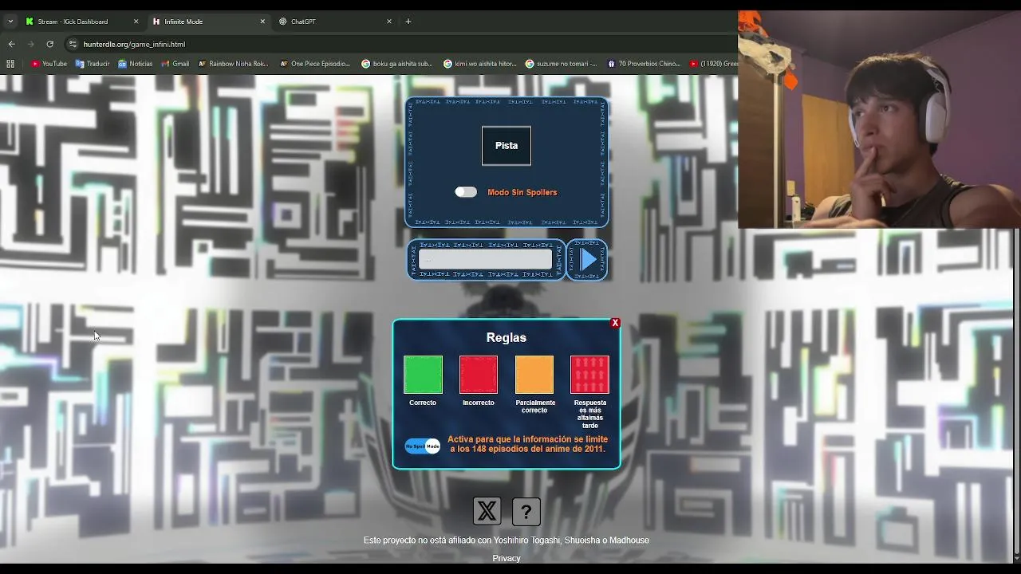This screenshot has height=574, width=1021.
Task: Click the site information icon in address bar
Action: coord(73,45)
